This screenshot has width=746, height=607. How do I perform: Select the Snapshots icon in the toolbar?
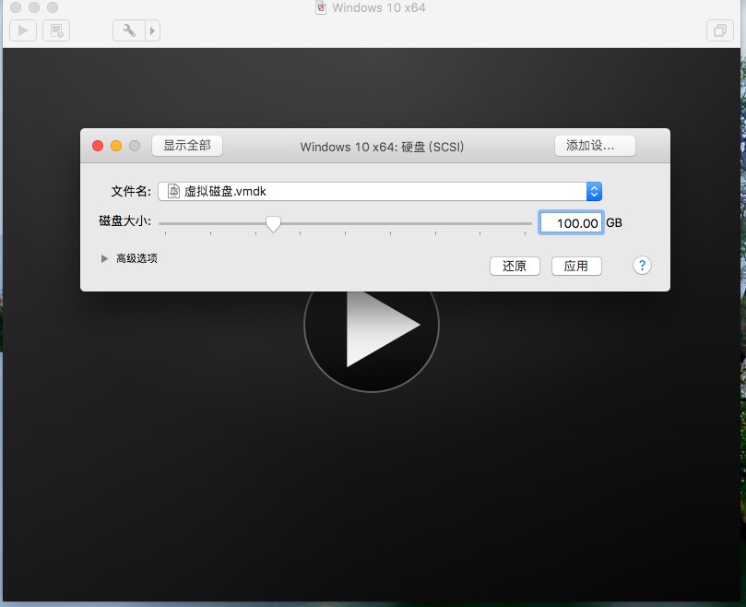click(x=55, y=30)
